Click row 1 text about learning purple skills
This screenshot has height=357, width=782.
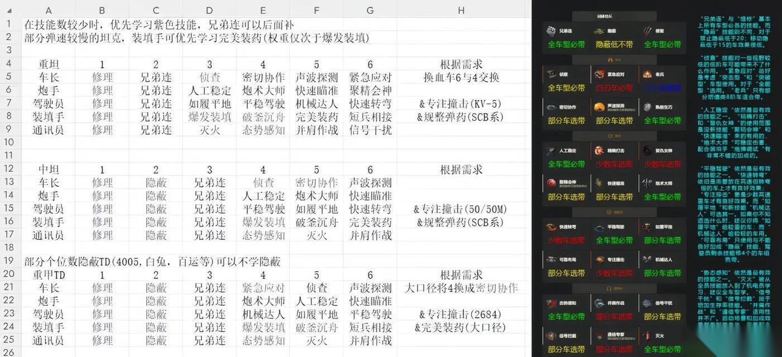click(x=159, y=25)
